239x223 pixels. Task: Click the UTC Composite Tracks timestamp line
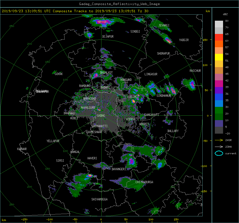tap(75, 11)
